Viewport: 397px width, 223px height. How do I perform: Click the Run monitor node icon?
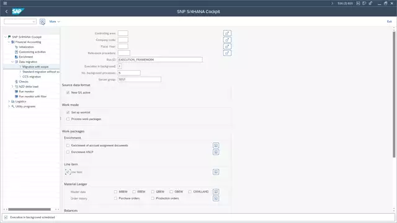[17, 92]
